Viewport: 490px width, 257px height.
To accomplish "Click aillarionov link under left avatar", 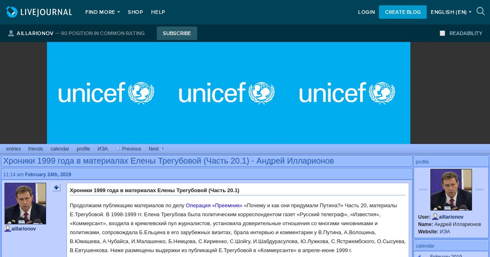I will pos(24,229).
